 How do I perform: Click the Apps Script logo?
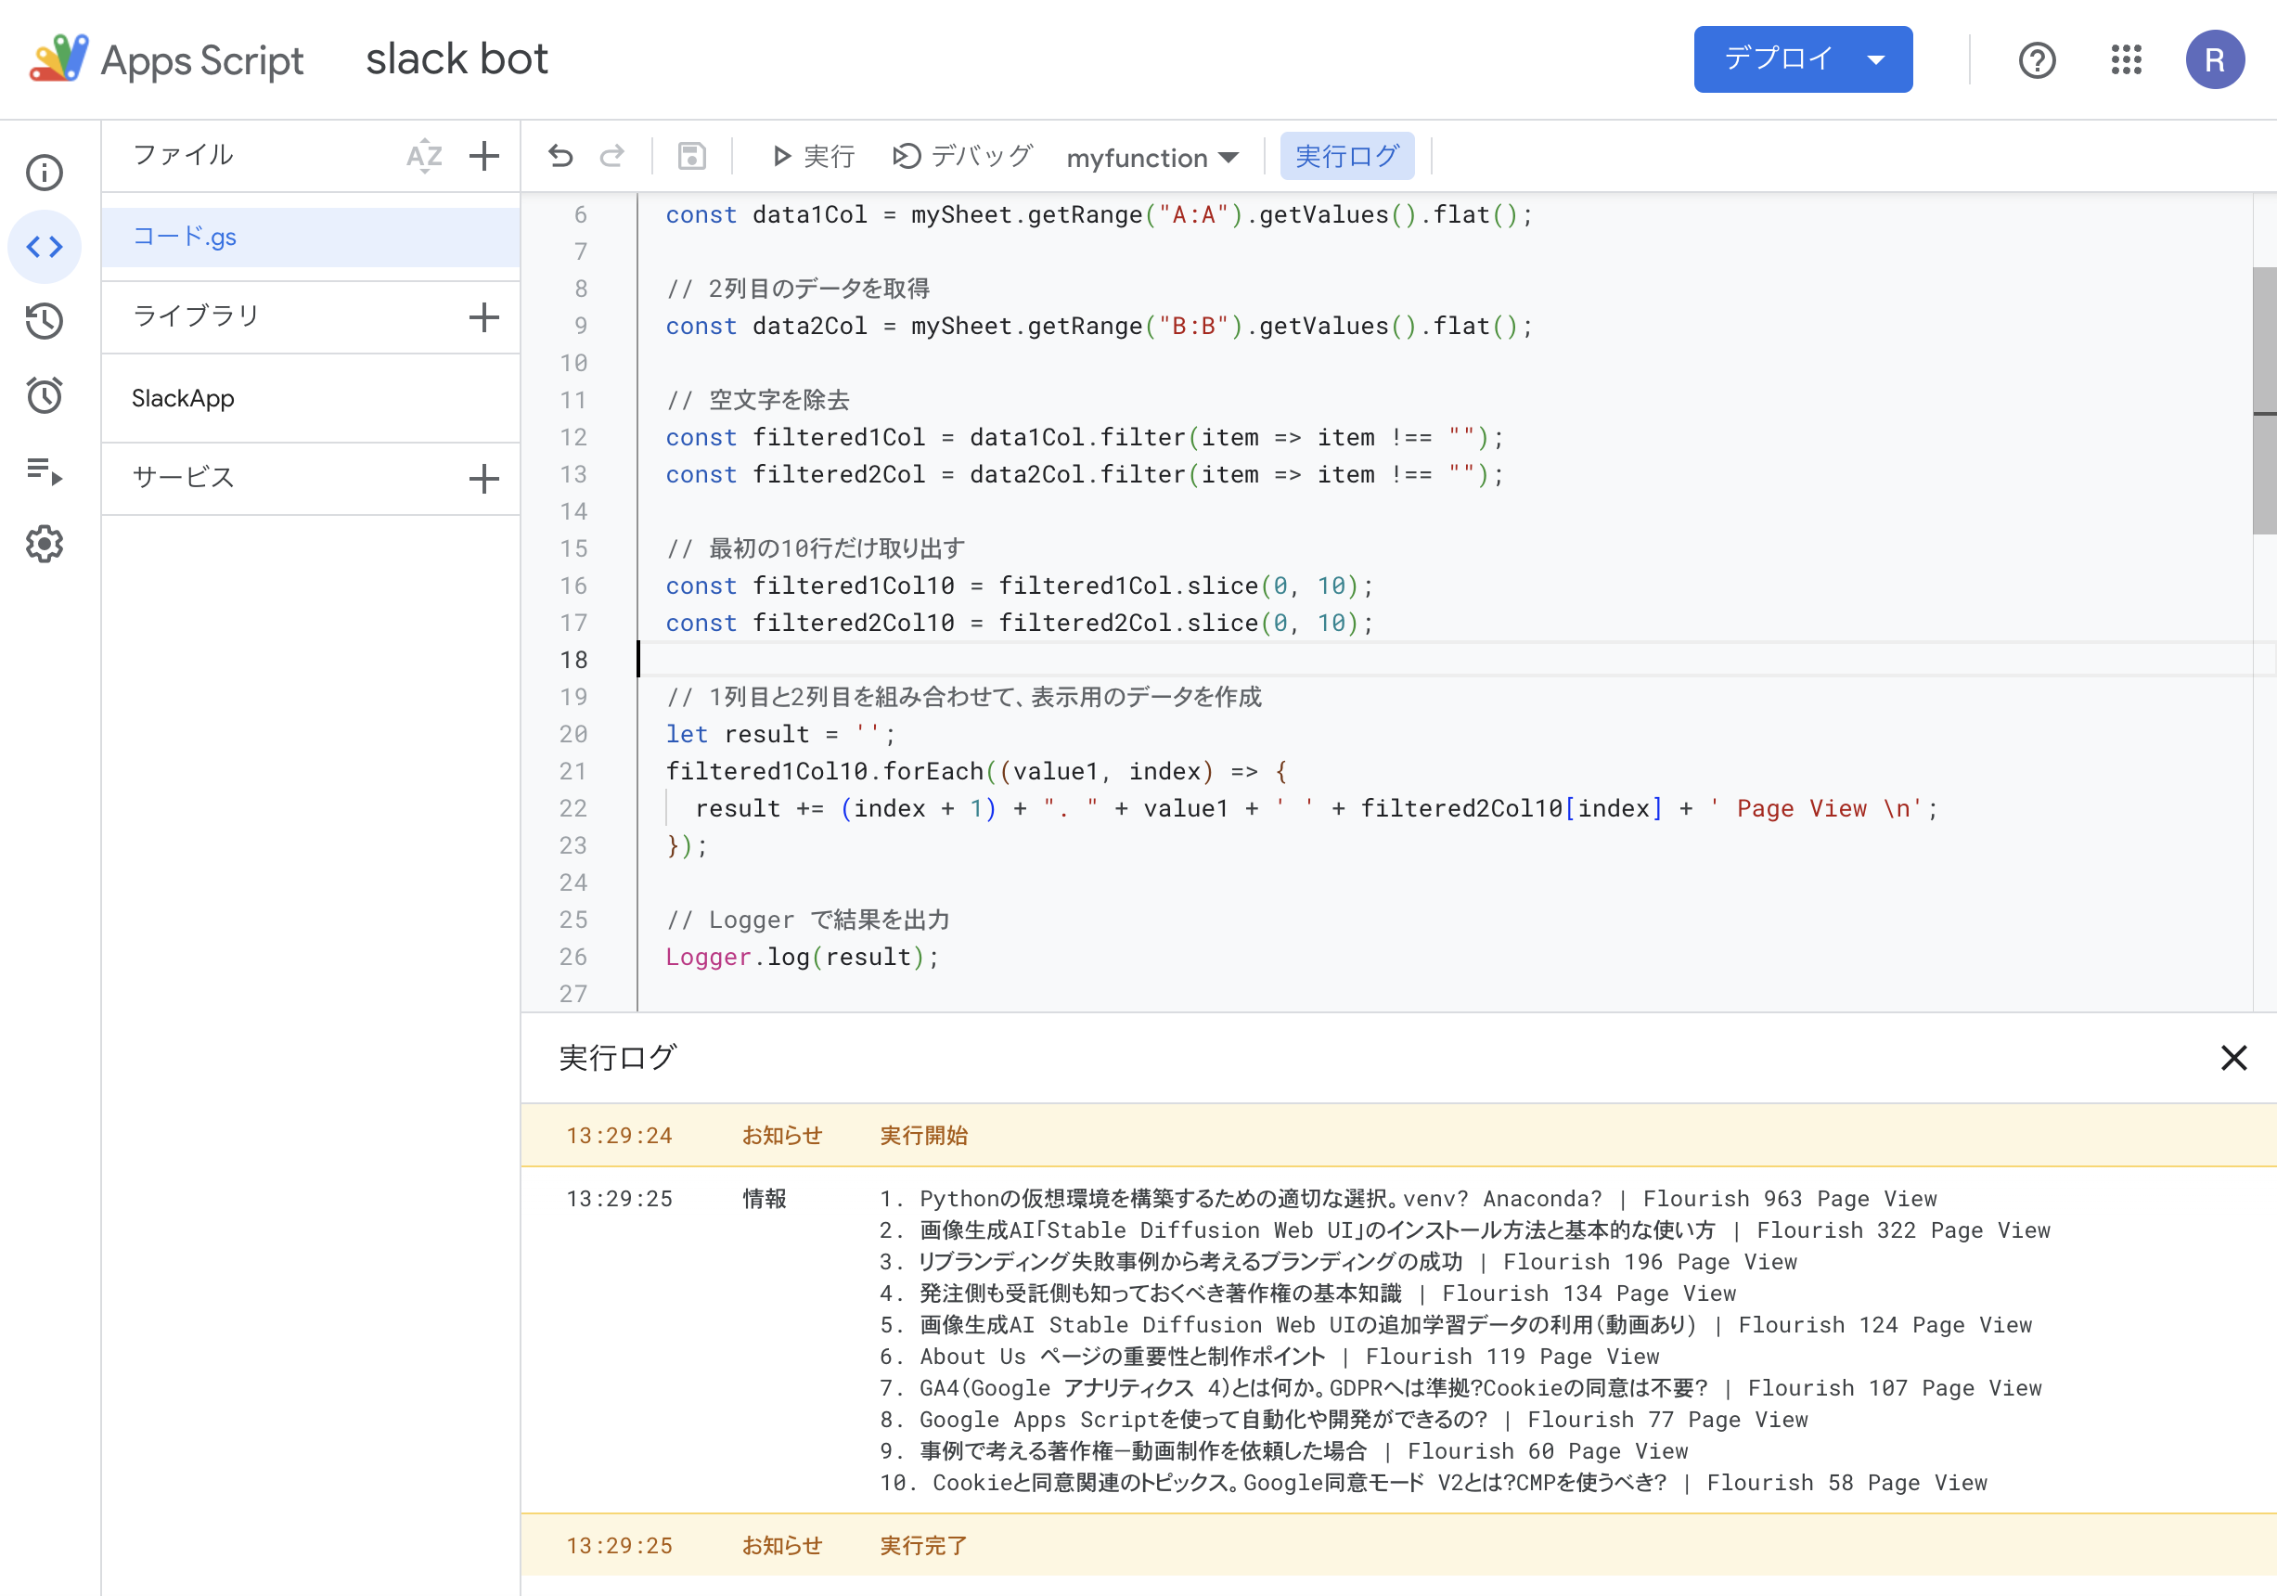pyautogui.click(x=167, y=59)
